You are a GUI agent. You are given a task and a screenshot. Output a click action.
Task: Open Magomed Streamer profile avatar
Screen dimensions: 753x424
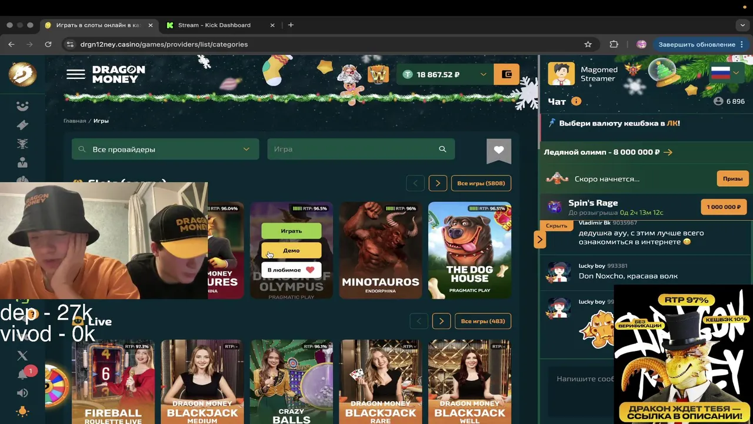pyautogui.click(x=561, y=74)
